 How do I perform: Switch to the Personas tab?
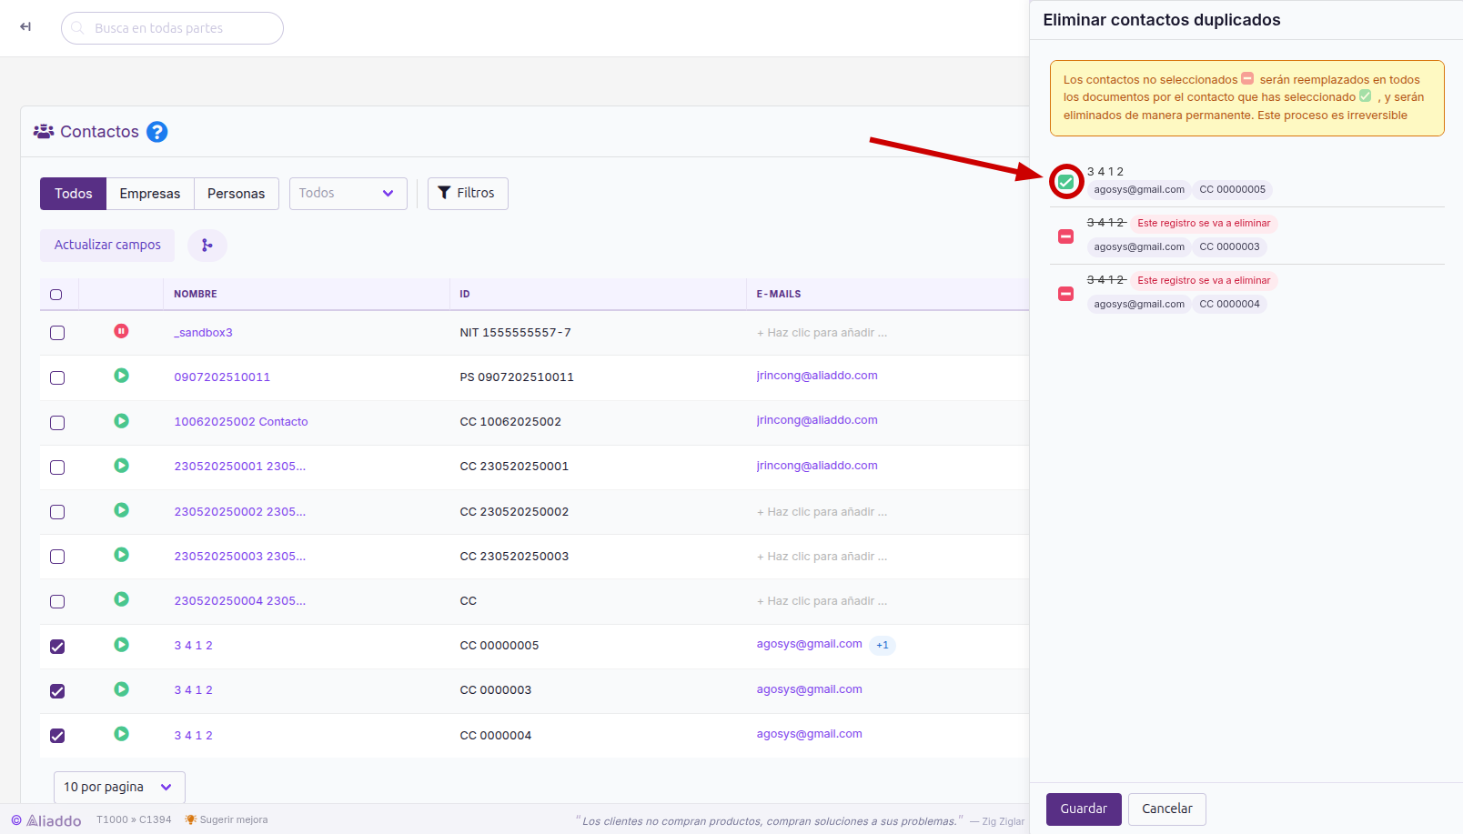237,194
